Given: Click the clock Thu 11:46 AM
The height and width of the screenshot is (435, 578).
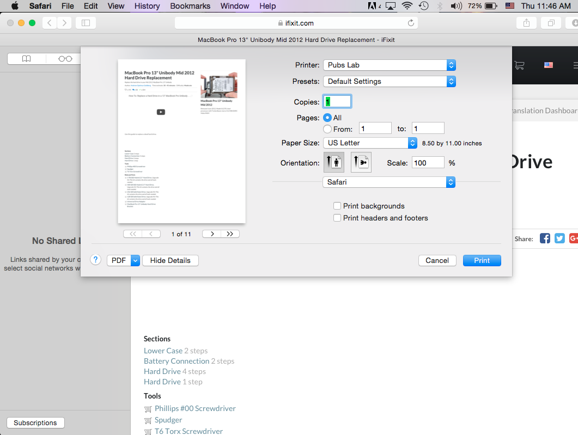Looking at the screenshot, I should point(546,6).
